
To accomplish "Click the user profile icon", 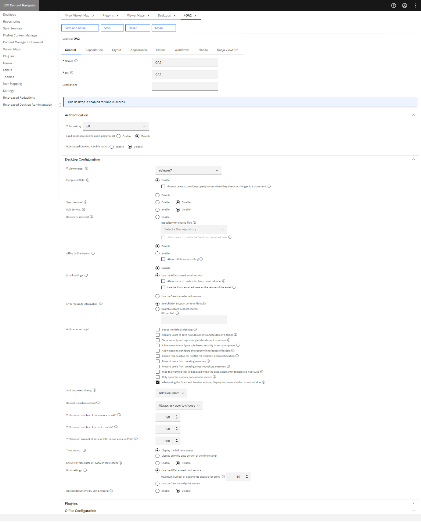I will pos(405,5).
